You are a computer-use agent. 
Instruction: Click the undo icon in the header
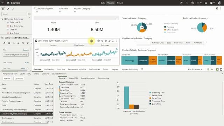coord(181,3)
